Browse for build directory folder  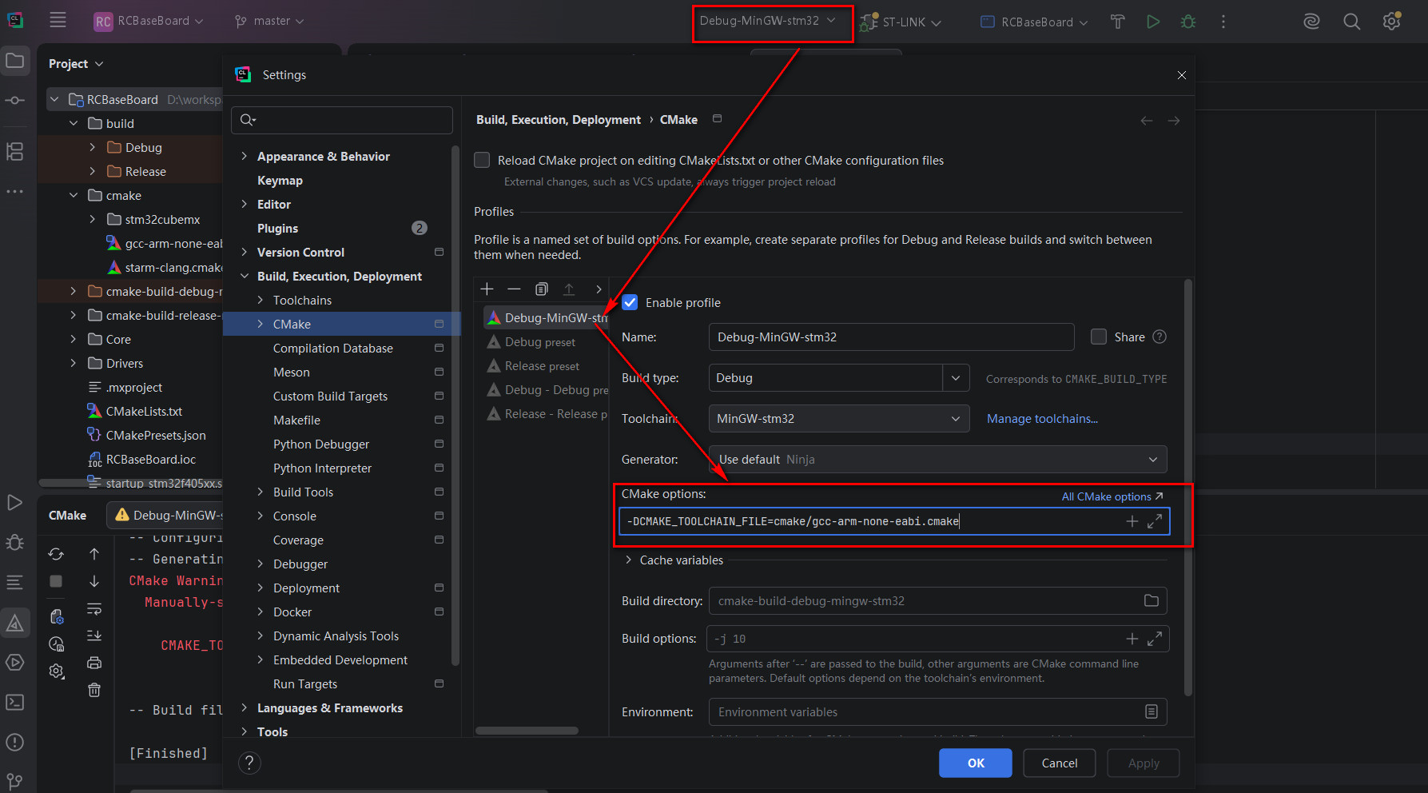click(x=1152, y=601)
